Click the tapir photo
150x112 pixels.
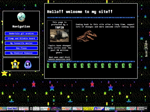pyautogui.click(x=59, y=35)
